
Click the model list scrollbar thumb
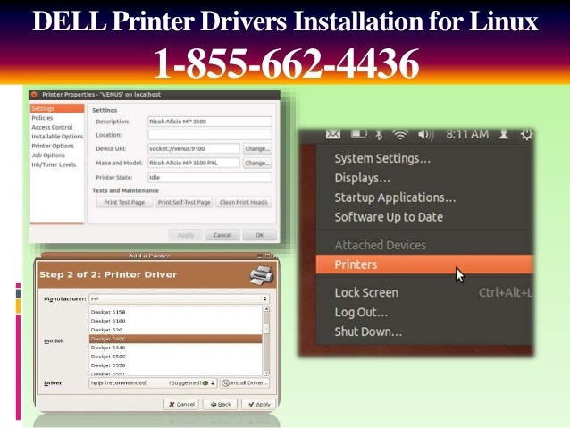click(266, 328)
